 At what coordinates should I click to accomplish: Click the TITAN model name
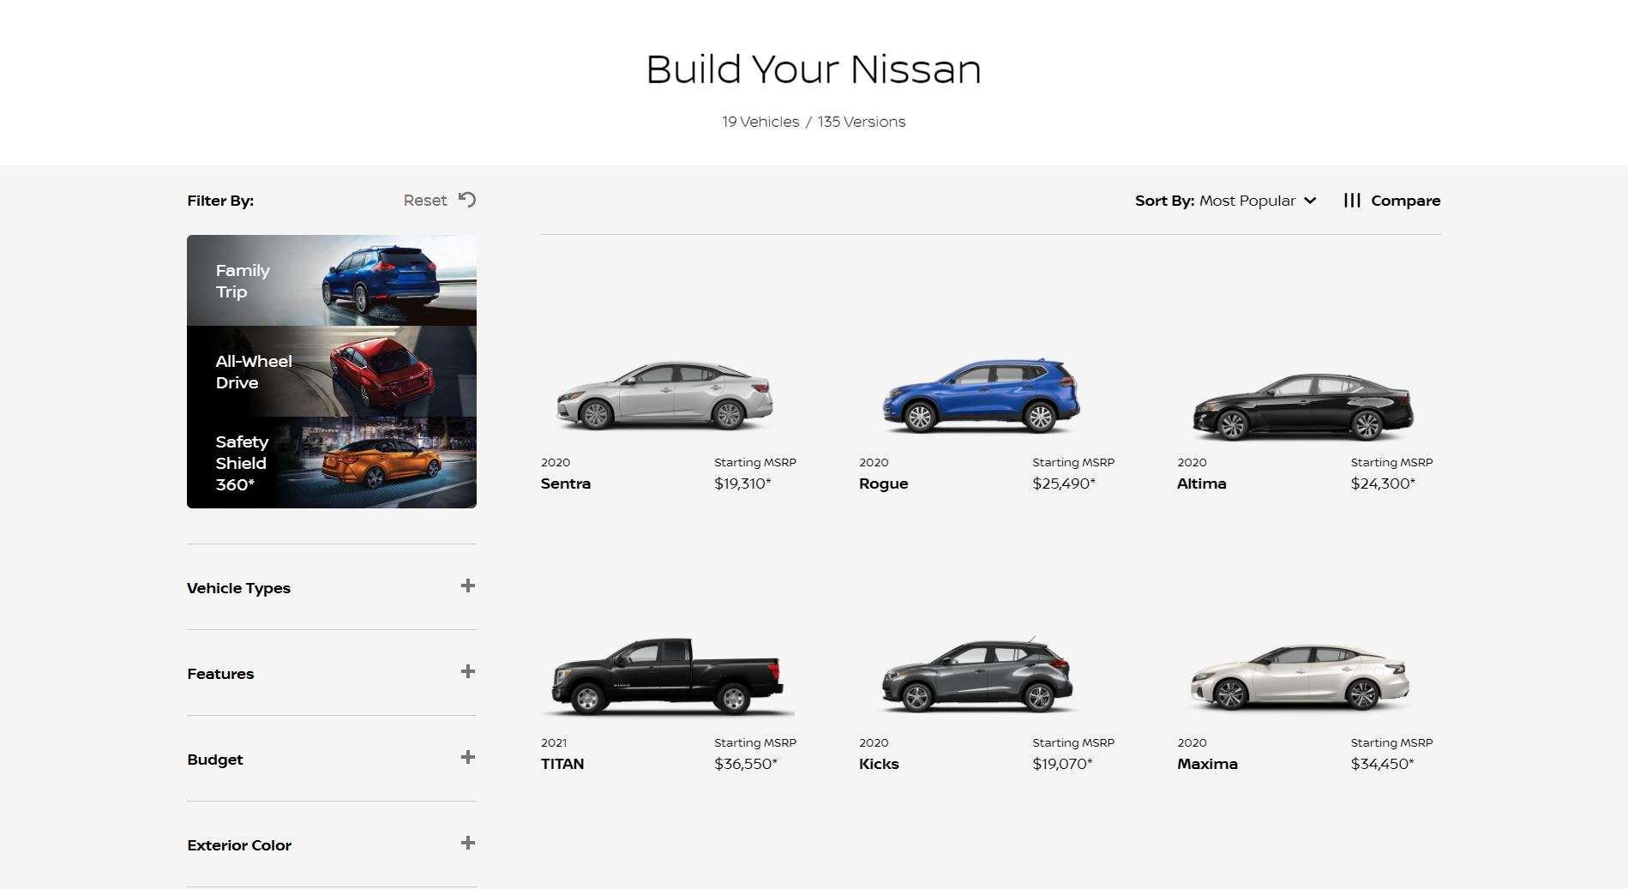562,764
